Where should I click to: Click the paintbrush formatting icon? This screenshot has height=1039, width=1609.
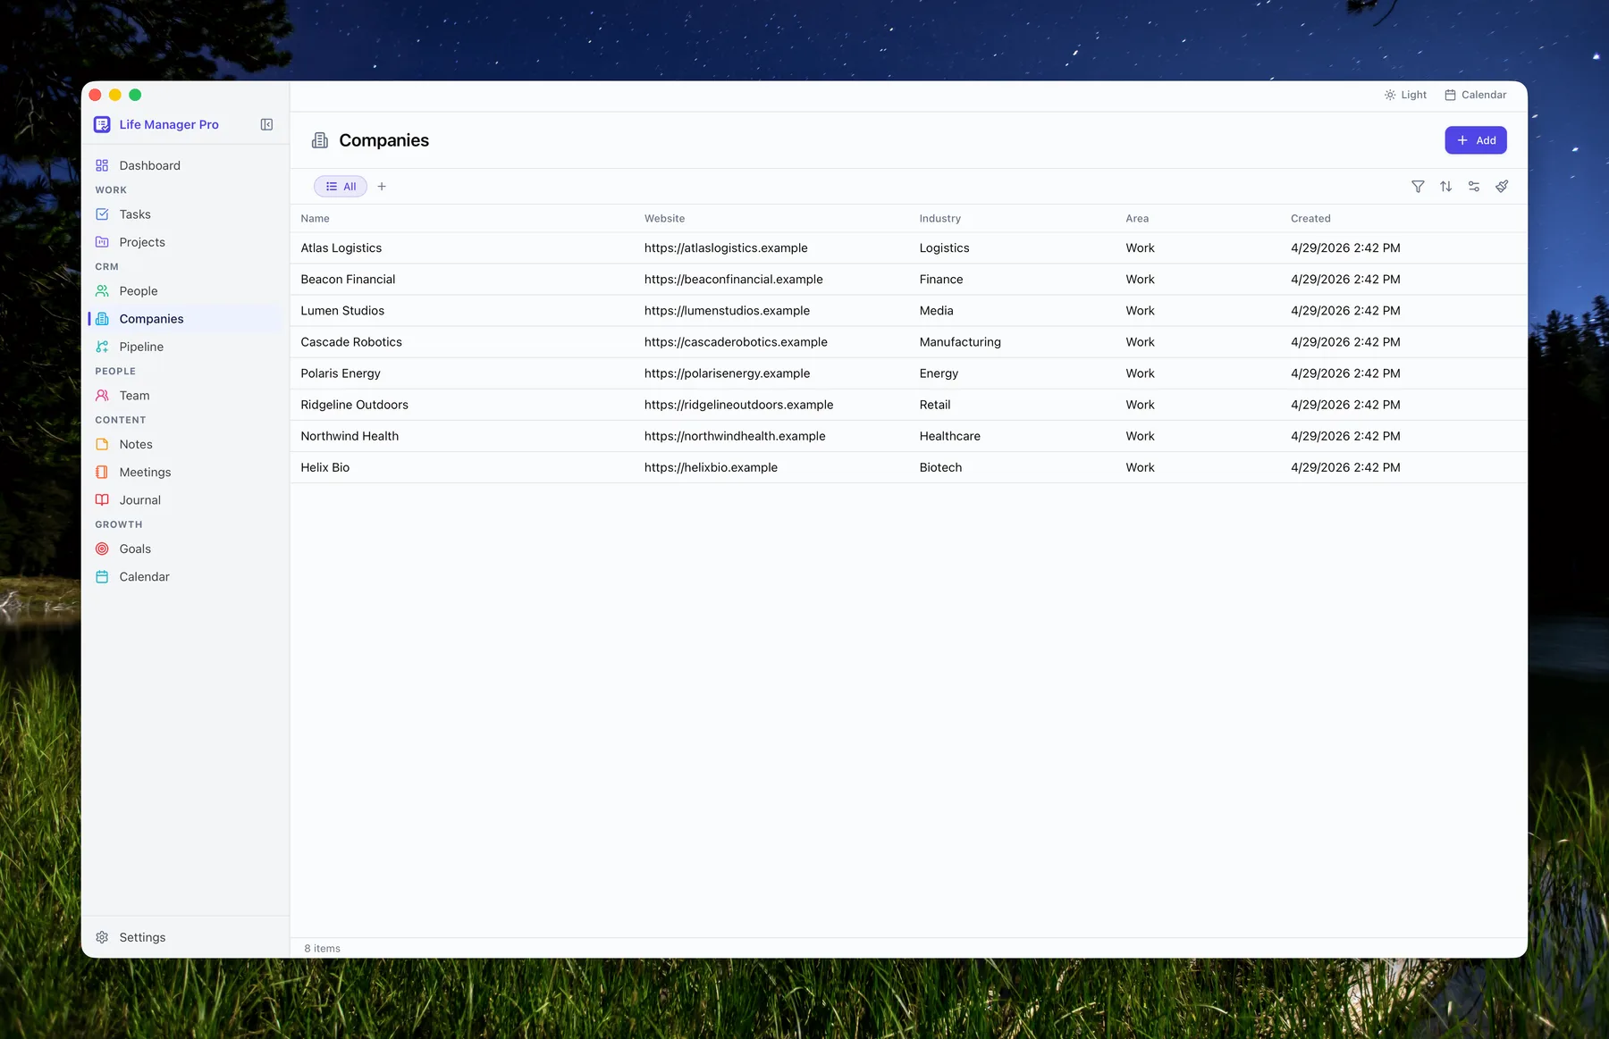[1502, 187]
